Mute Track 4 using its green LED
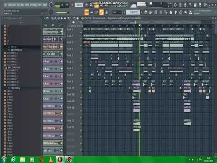 point(81,52)
